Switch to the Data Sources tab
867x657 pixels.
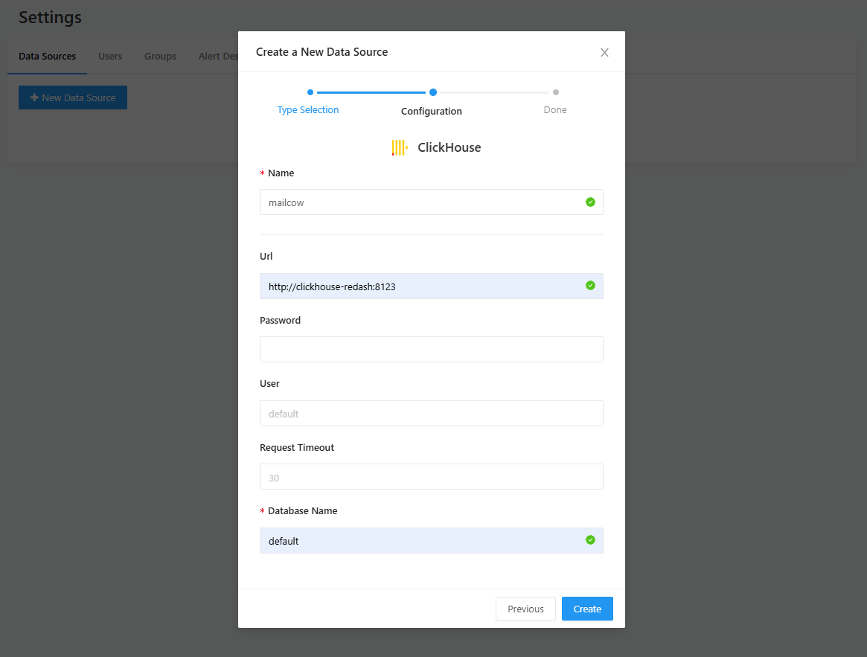47,57
